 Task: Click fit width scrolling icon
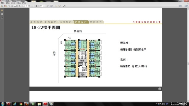click(48, 6)
